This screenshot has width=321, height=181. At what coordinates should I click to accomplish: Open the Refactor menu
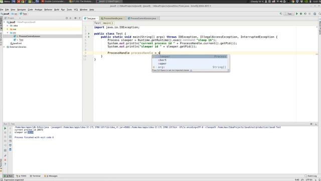tap(48, 10)
